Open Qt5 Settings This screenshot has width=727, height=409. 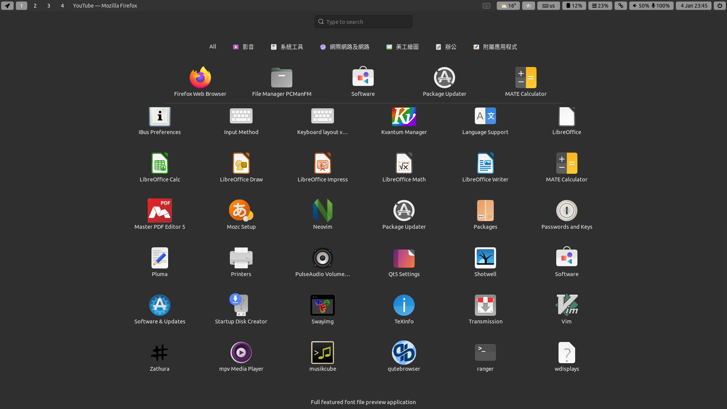click(404, 262)
